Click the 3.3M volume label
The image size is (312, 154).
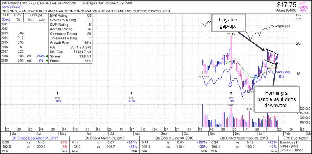coord(249,109)
